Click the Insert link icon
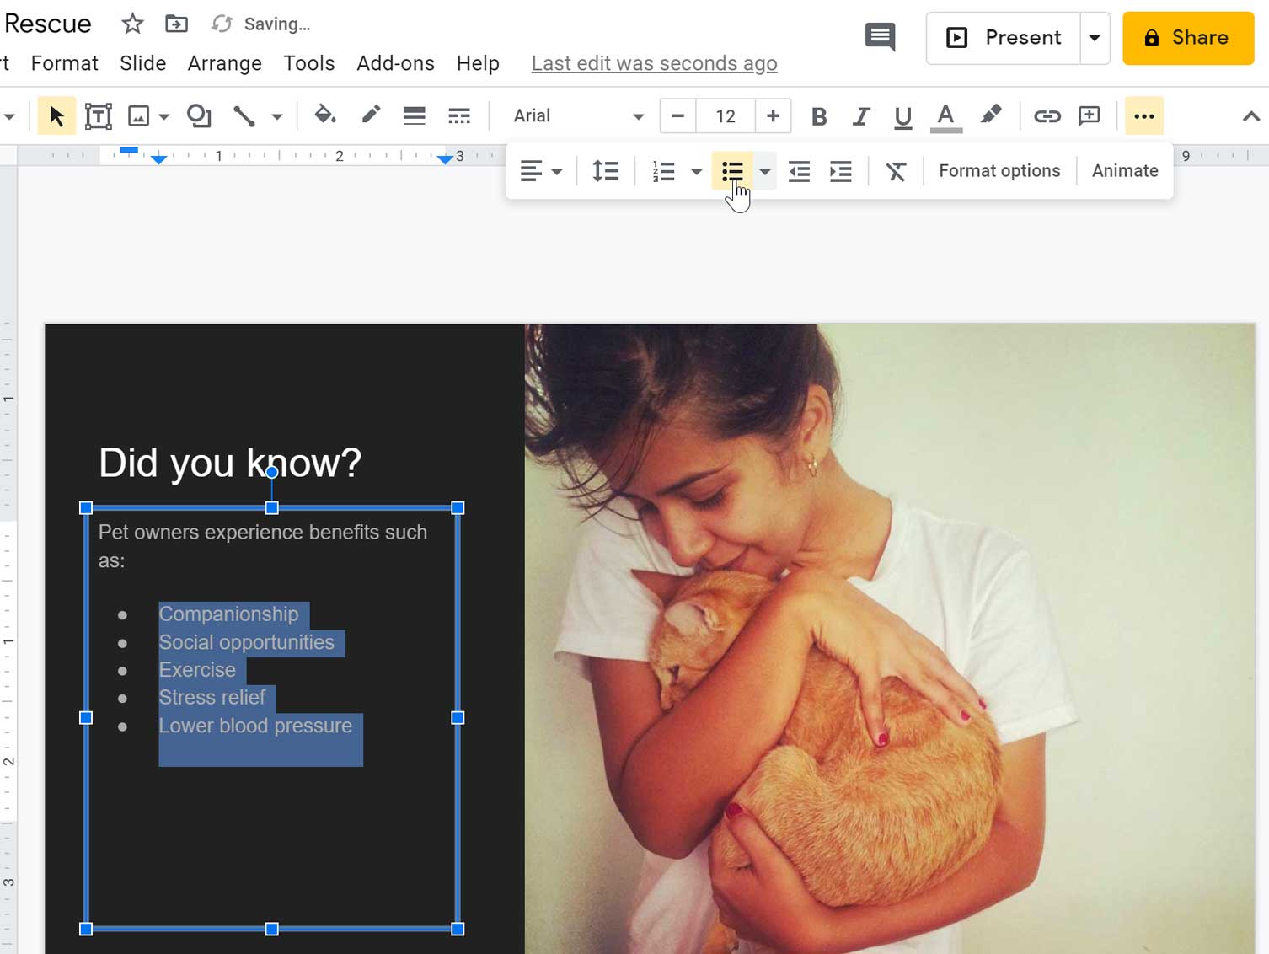1269x954 pixels. click(x=1047, y=116)
